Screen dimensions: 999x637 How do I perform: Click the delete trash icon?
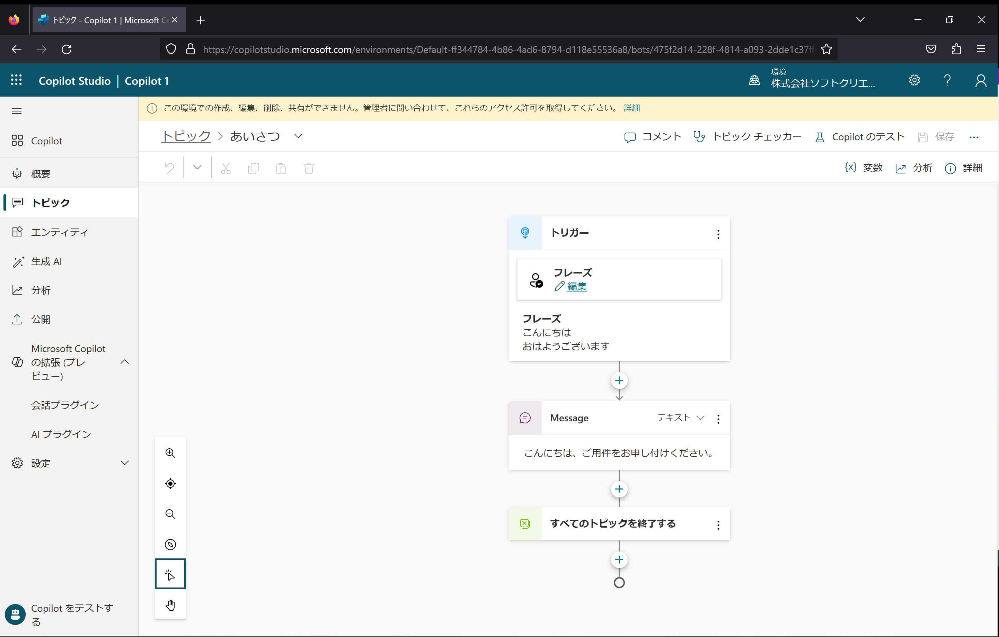309,168
